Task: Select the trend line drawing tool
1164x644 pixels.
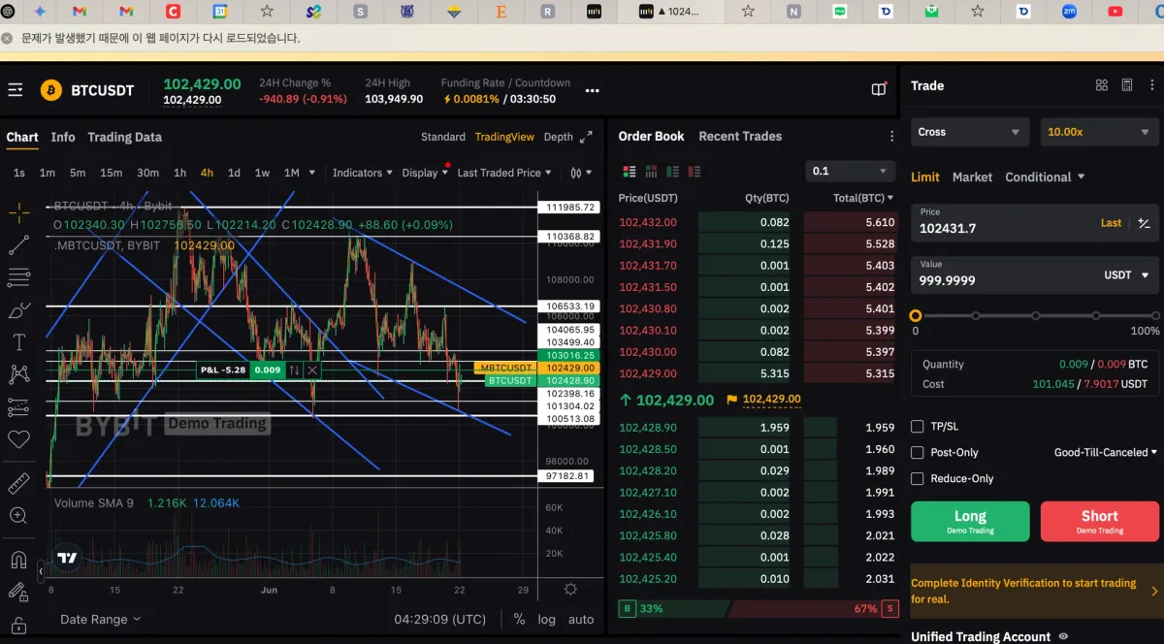Action: pyautogui.click(x=18, y=244)
